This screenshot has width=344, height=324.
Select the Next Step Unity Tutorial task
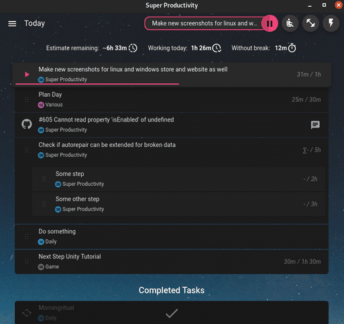[172, 262]
